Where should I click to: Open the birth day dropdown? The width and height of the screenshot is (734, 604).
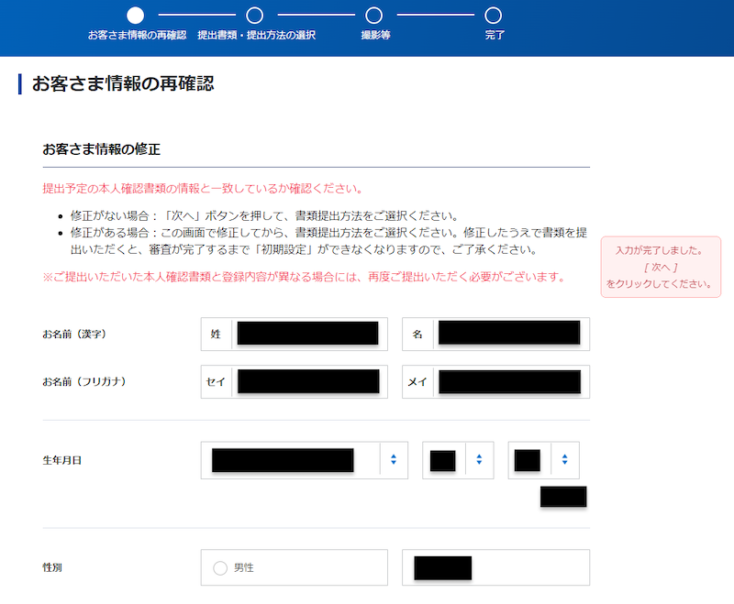(x=543, y=460)
